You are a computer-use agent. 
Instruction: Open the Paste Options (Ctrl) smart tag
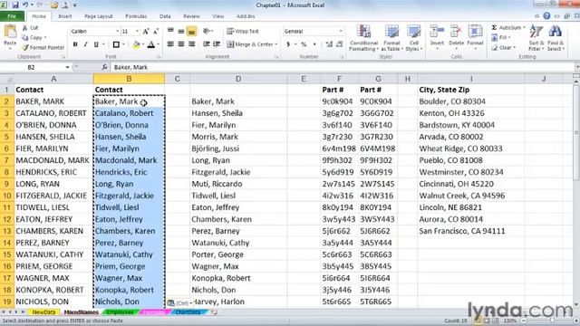179,302
